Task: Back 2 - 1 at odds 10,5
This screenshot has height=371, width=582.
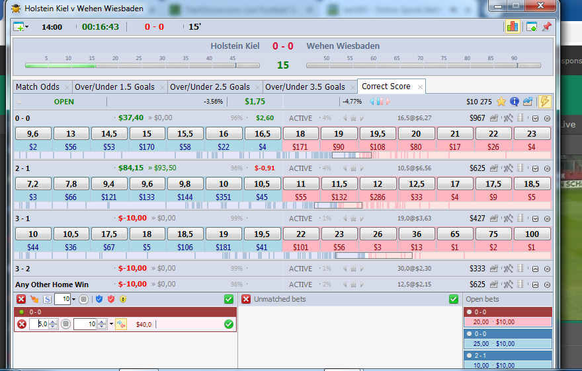Action: click(262, 184)
